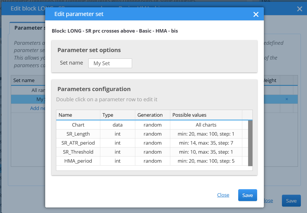Sort by the Generation column header
Screen dimensions: 307x213
click(x=152, y=115)
